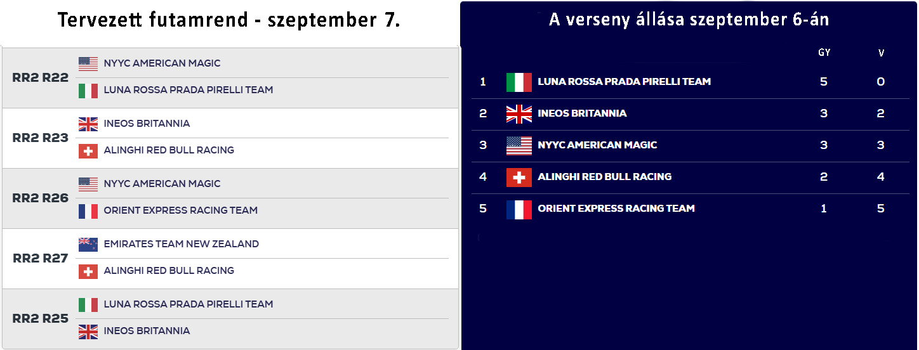
Task: Click the USA flag in race RR2 R22
Action: click(88, 63)
